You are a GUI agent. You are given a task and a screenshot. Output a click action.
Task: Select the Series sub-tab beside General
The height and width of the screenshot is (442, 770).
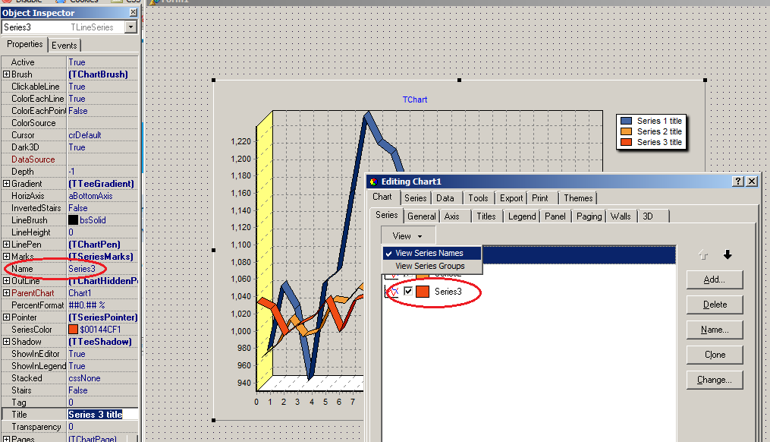tap(386, 215)
